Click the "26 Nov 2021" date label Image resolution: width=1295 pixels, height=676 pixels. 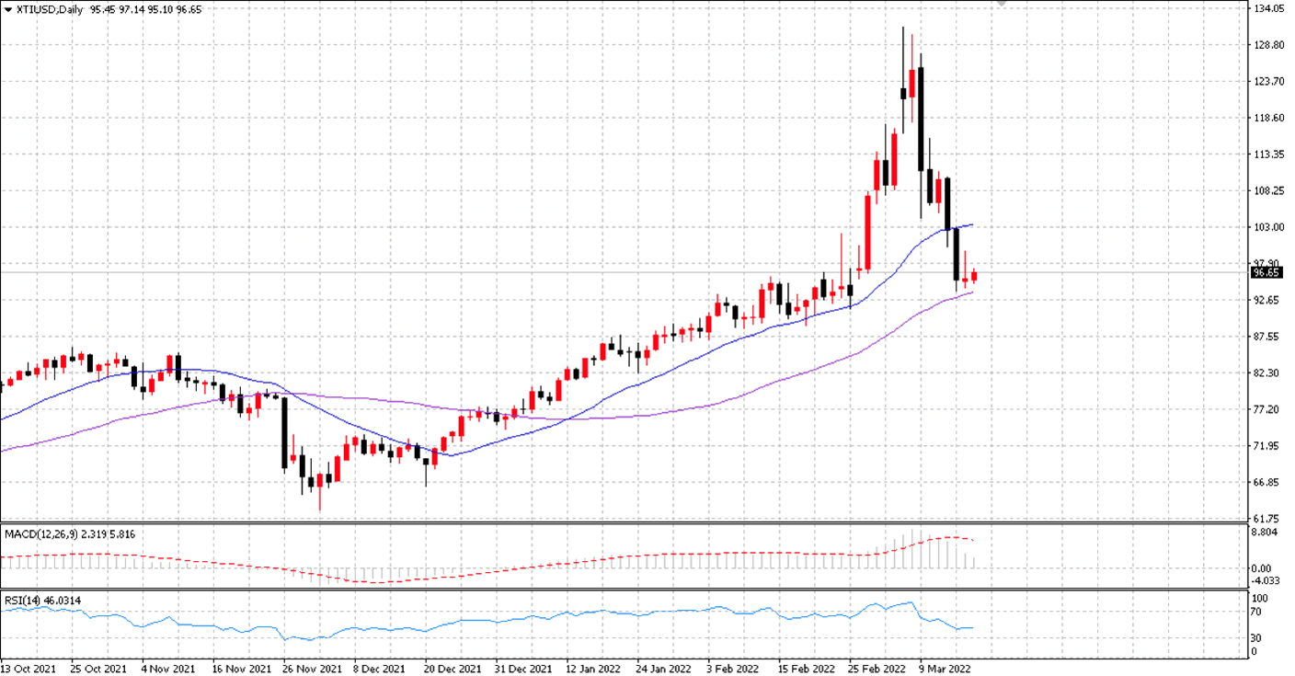click(x=310, y=668)
